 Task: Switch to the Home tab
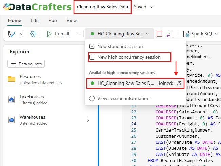[15, 20]
